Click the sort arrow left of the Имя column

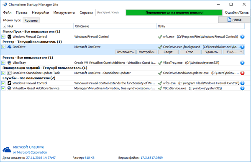(x=4, y=26)
